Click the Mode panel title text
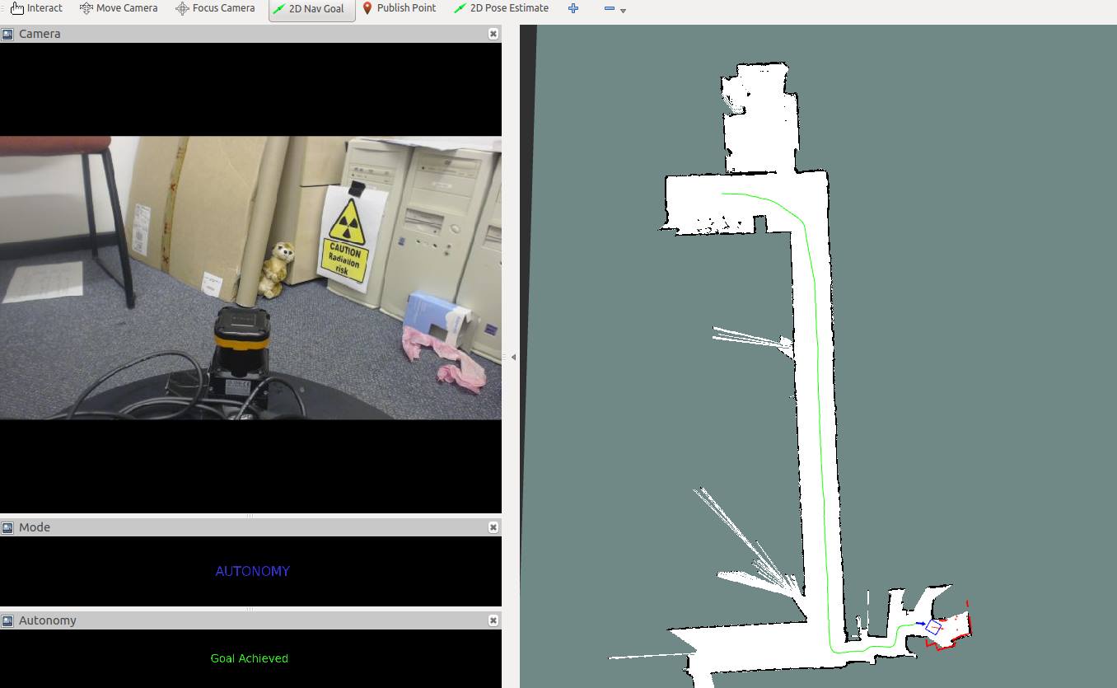 (x=35, y=527)
